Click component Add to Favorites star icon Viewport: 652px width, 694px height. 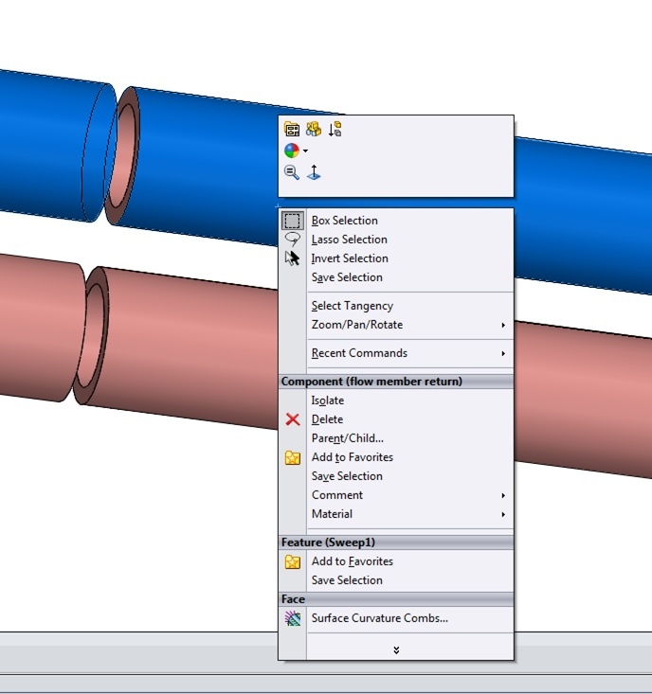click(292, 457)
